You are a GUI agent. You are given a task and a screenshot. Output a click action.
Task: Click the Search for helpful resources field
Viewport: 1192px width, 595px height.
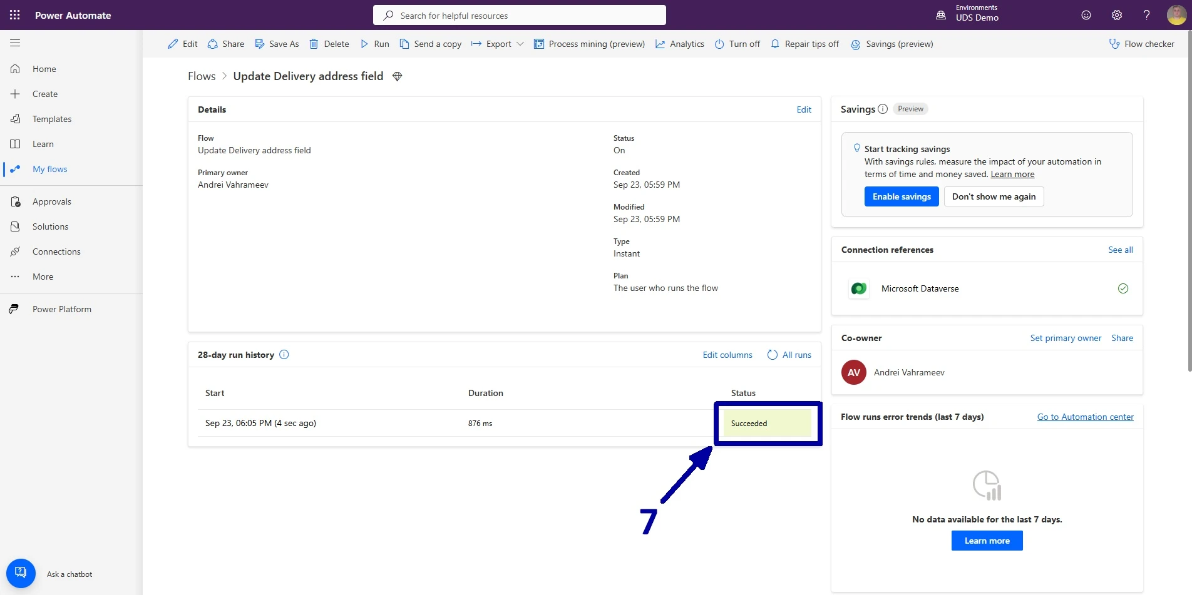pos(520,16)
